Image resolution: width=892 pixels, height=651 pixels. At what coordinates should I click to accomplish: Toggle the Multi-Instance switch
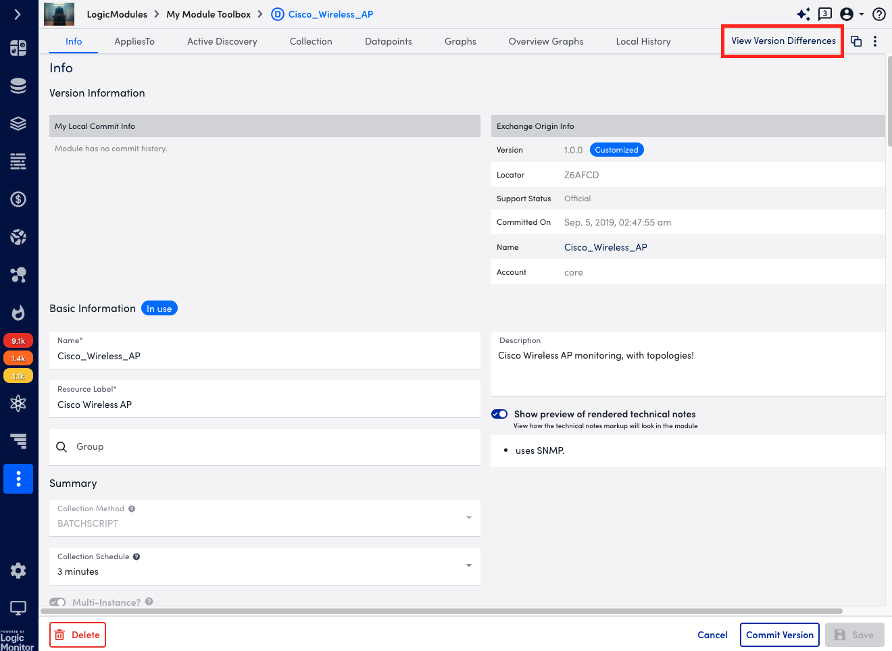58,602
